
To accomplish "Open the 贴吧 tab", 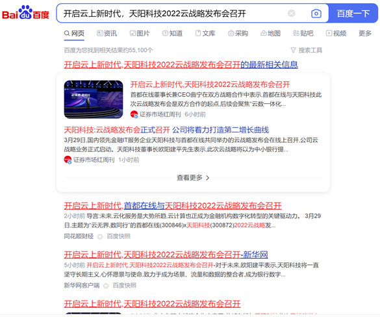I will (303, 33).
